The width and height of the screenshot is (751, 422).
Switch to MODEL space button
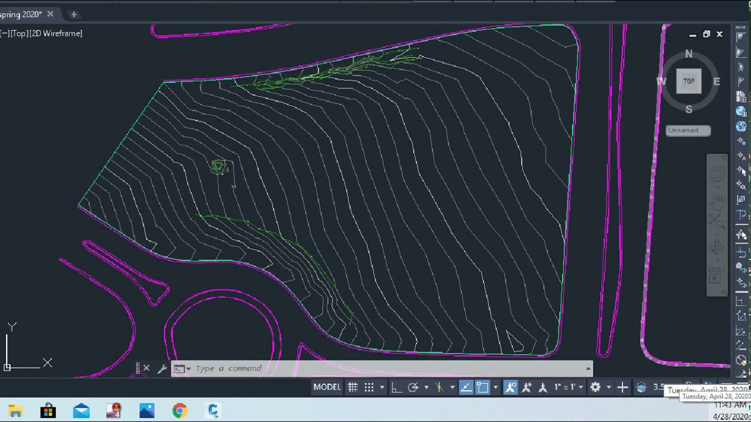327,387
